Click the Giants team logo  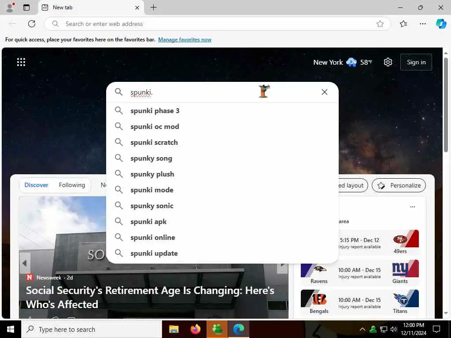[400, 269]
